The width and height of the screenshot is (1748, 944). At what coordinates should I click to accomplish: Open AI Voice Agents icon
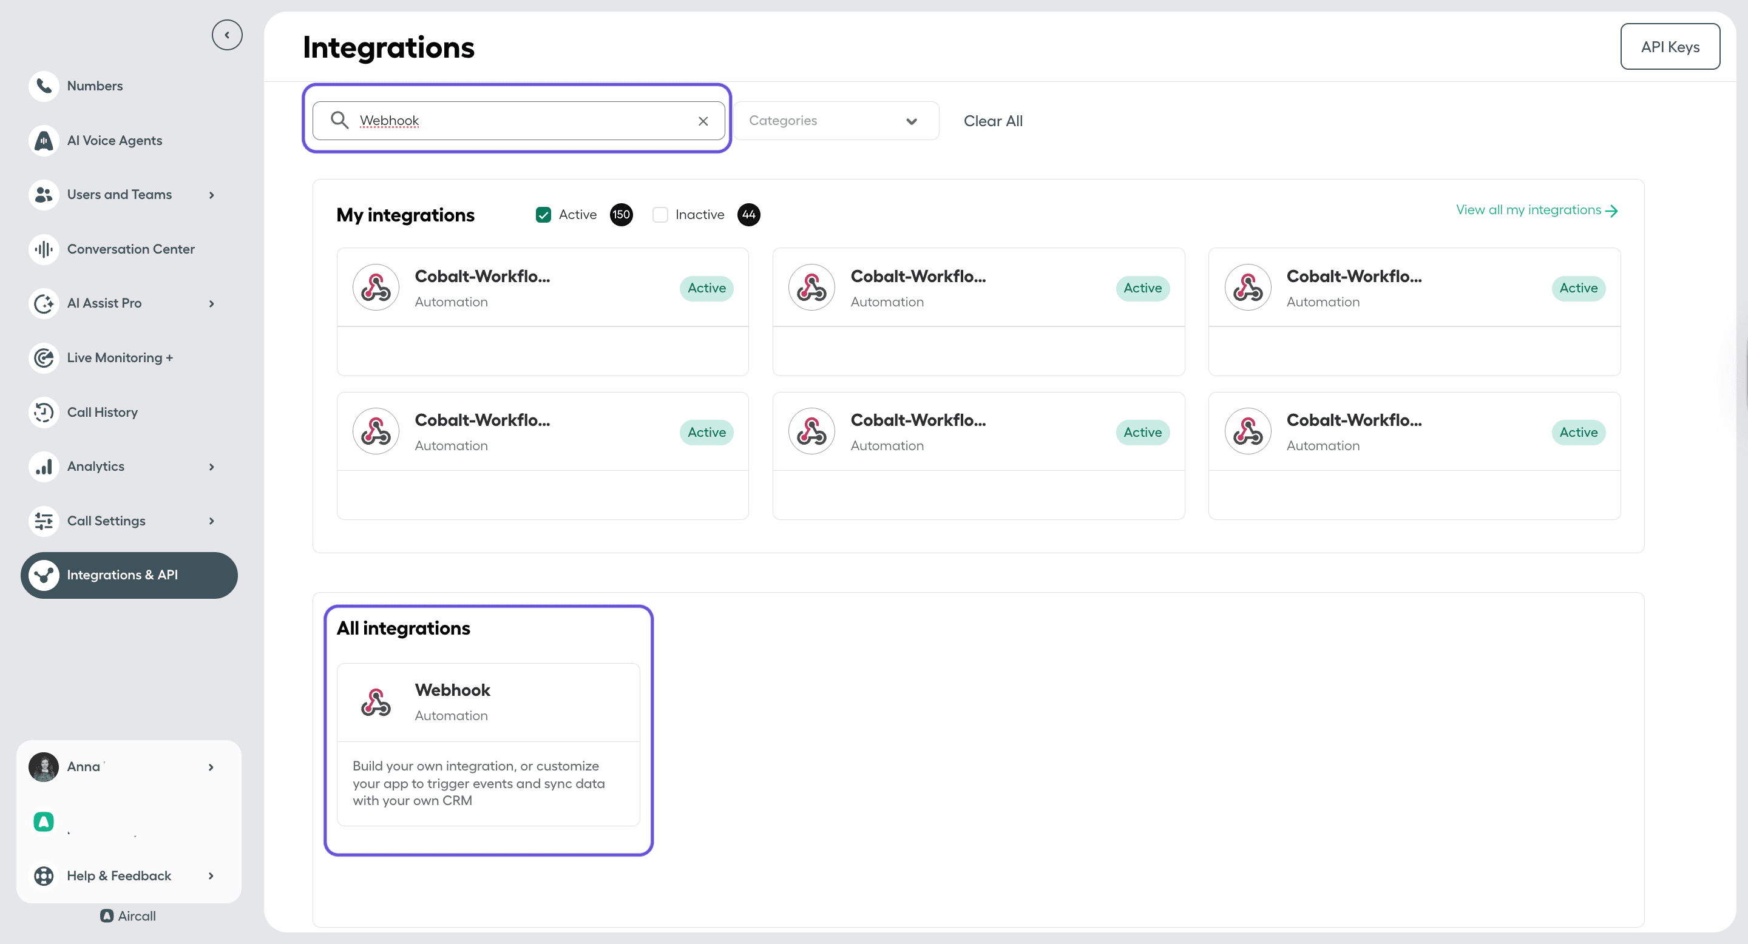coord(44,140)
